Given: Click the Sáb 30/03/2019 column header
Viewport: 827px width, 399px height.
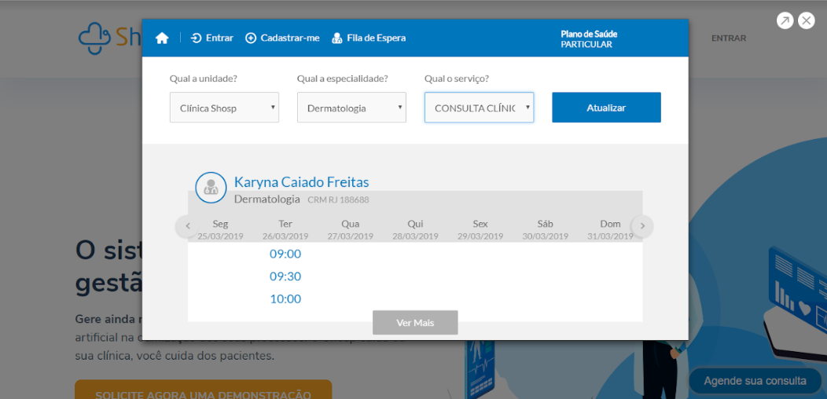Looking at the screenshot, I should pos(546,230).
